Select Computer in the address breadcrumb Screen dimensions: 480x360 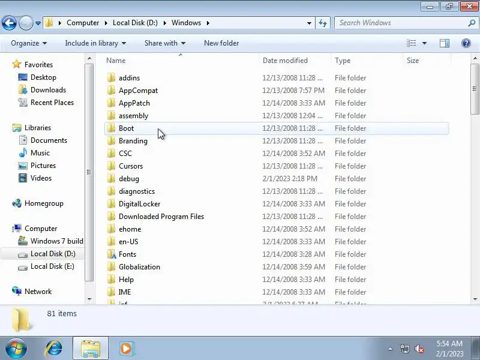[83, 23]
